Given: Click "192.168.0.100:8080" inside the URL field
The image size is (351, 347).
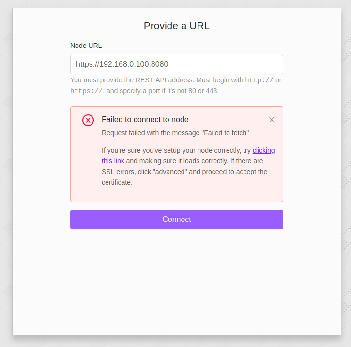Looking at the screenshot, I should 134,64.
